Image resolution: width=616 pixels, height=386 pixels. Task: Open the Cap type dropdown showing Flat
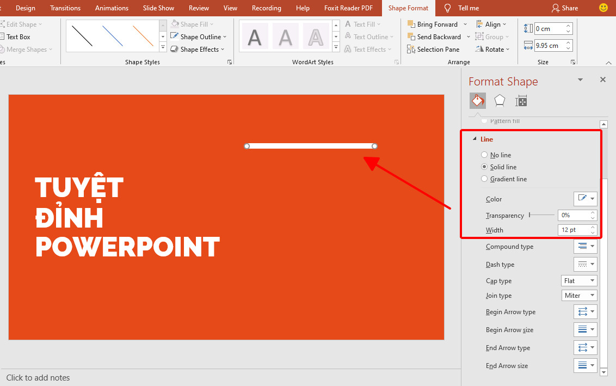[x=578, y=280]
